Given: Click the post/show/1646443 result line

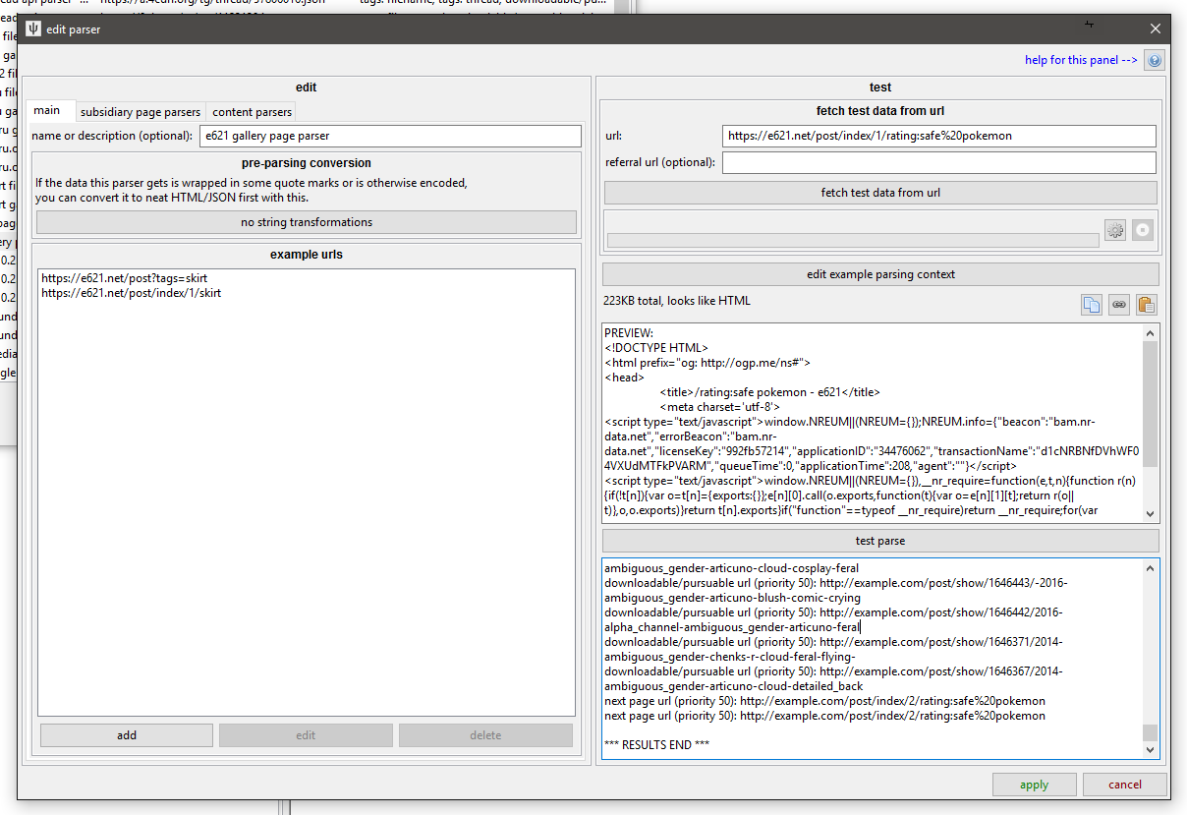Looking at the screenshot, I should tap(835, 590).
